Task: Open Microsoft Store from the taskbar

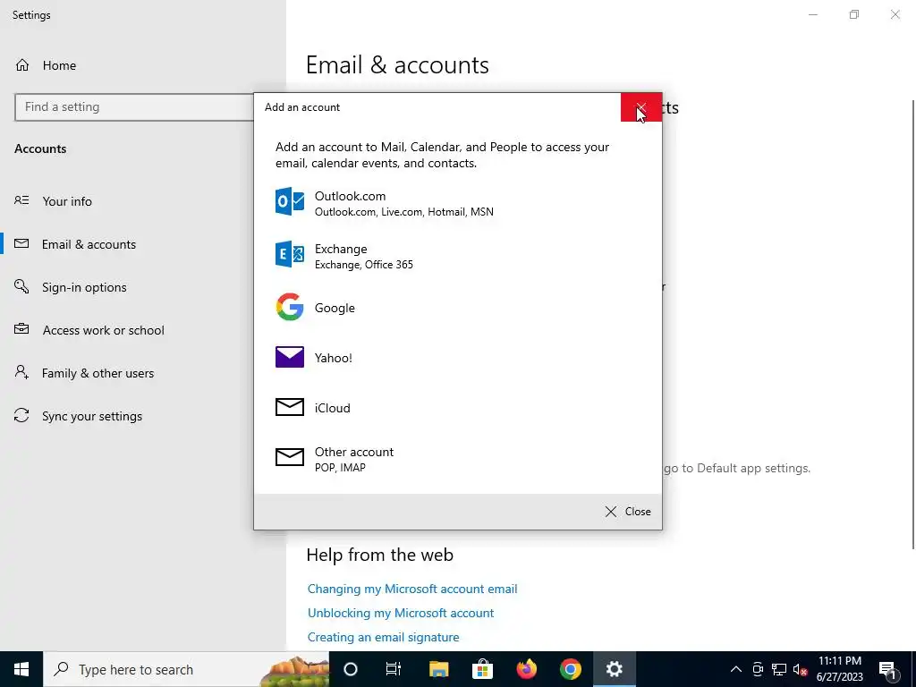Action: coord(482,669)
